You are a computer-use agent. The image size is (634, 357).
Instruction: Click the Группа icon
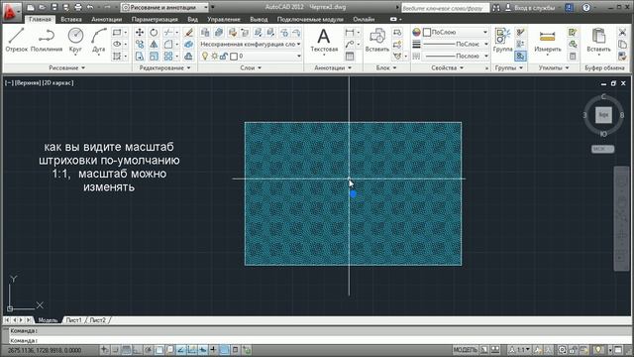tap(502, 40)
